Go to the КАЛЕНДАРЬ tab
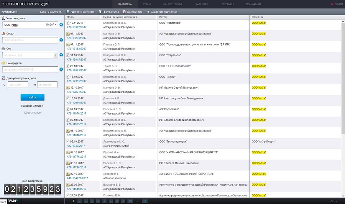Screen dimensions: 345x204 (x=202, y=4)
